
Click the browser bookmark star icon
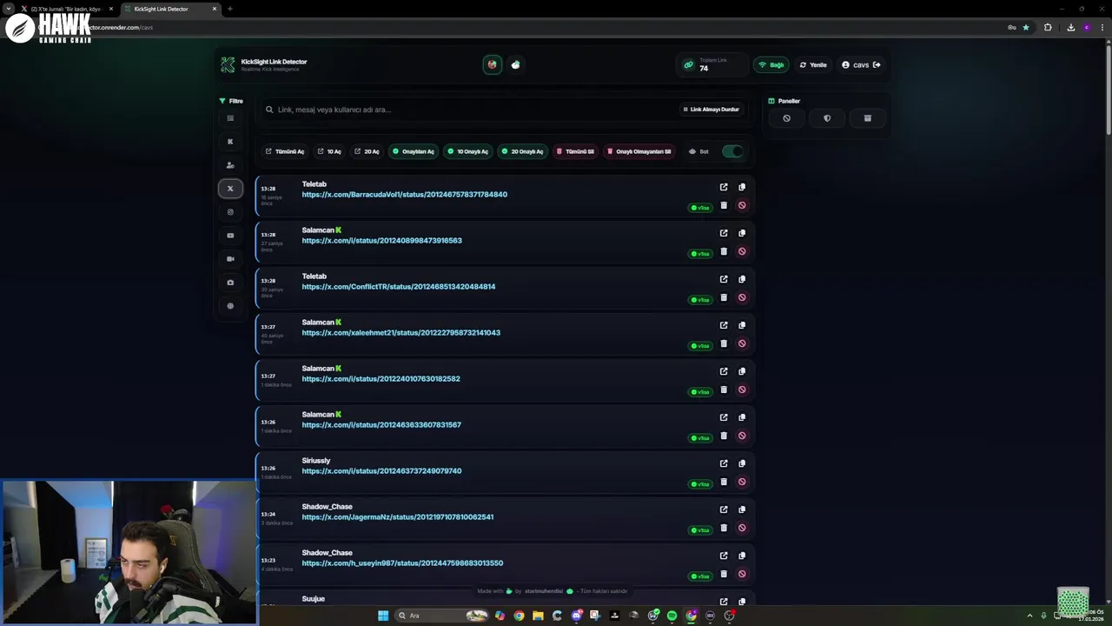tap(1026, 27)
